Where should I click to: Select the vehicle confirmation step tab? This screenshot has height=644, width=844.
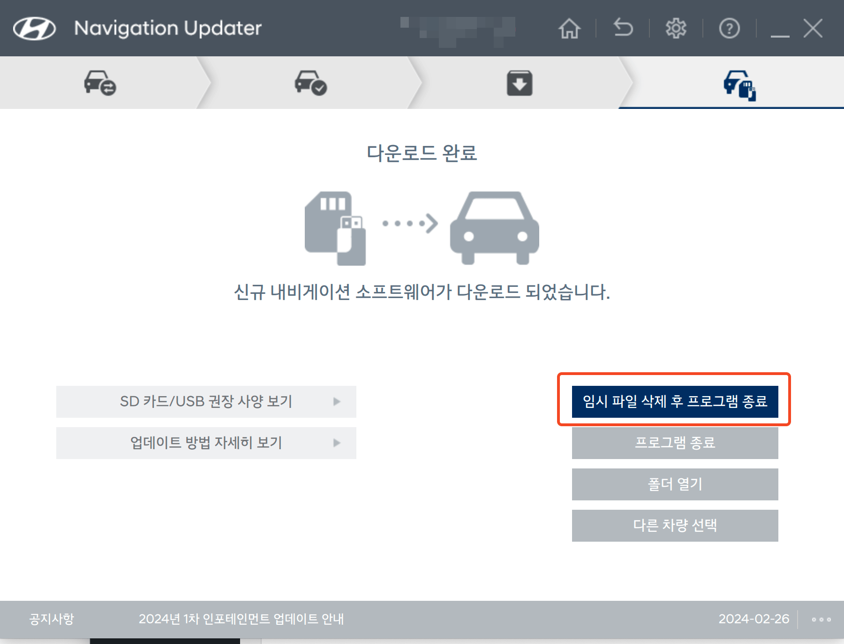[310, 83]
